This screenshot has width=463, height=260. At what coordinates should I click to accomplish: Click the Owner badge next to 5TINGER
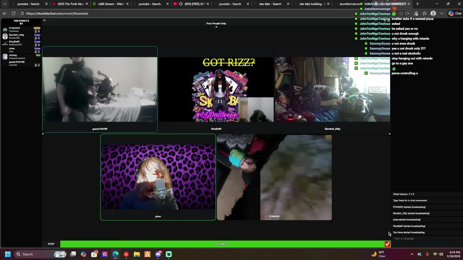(37, 28)
